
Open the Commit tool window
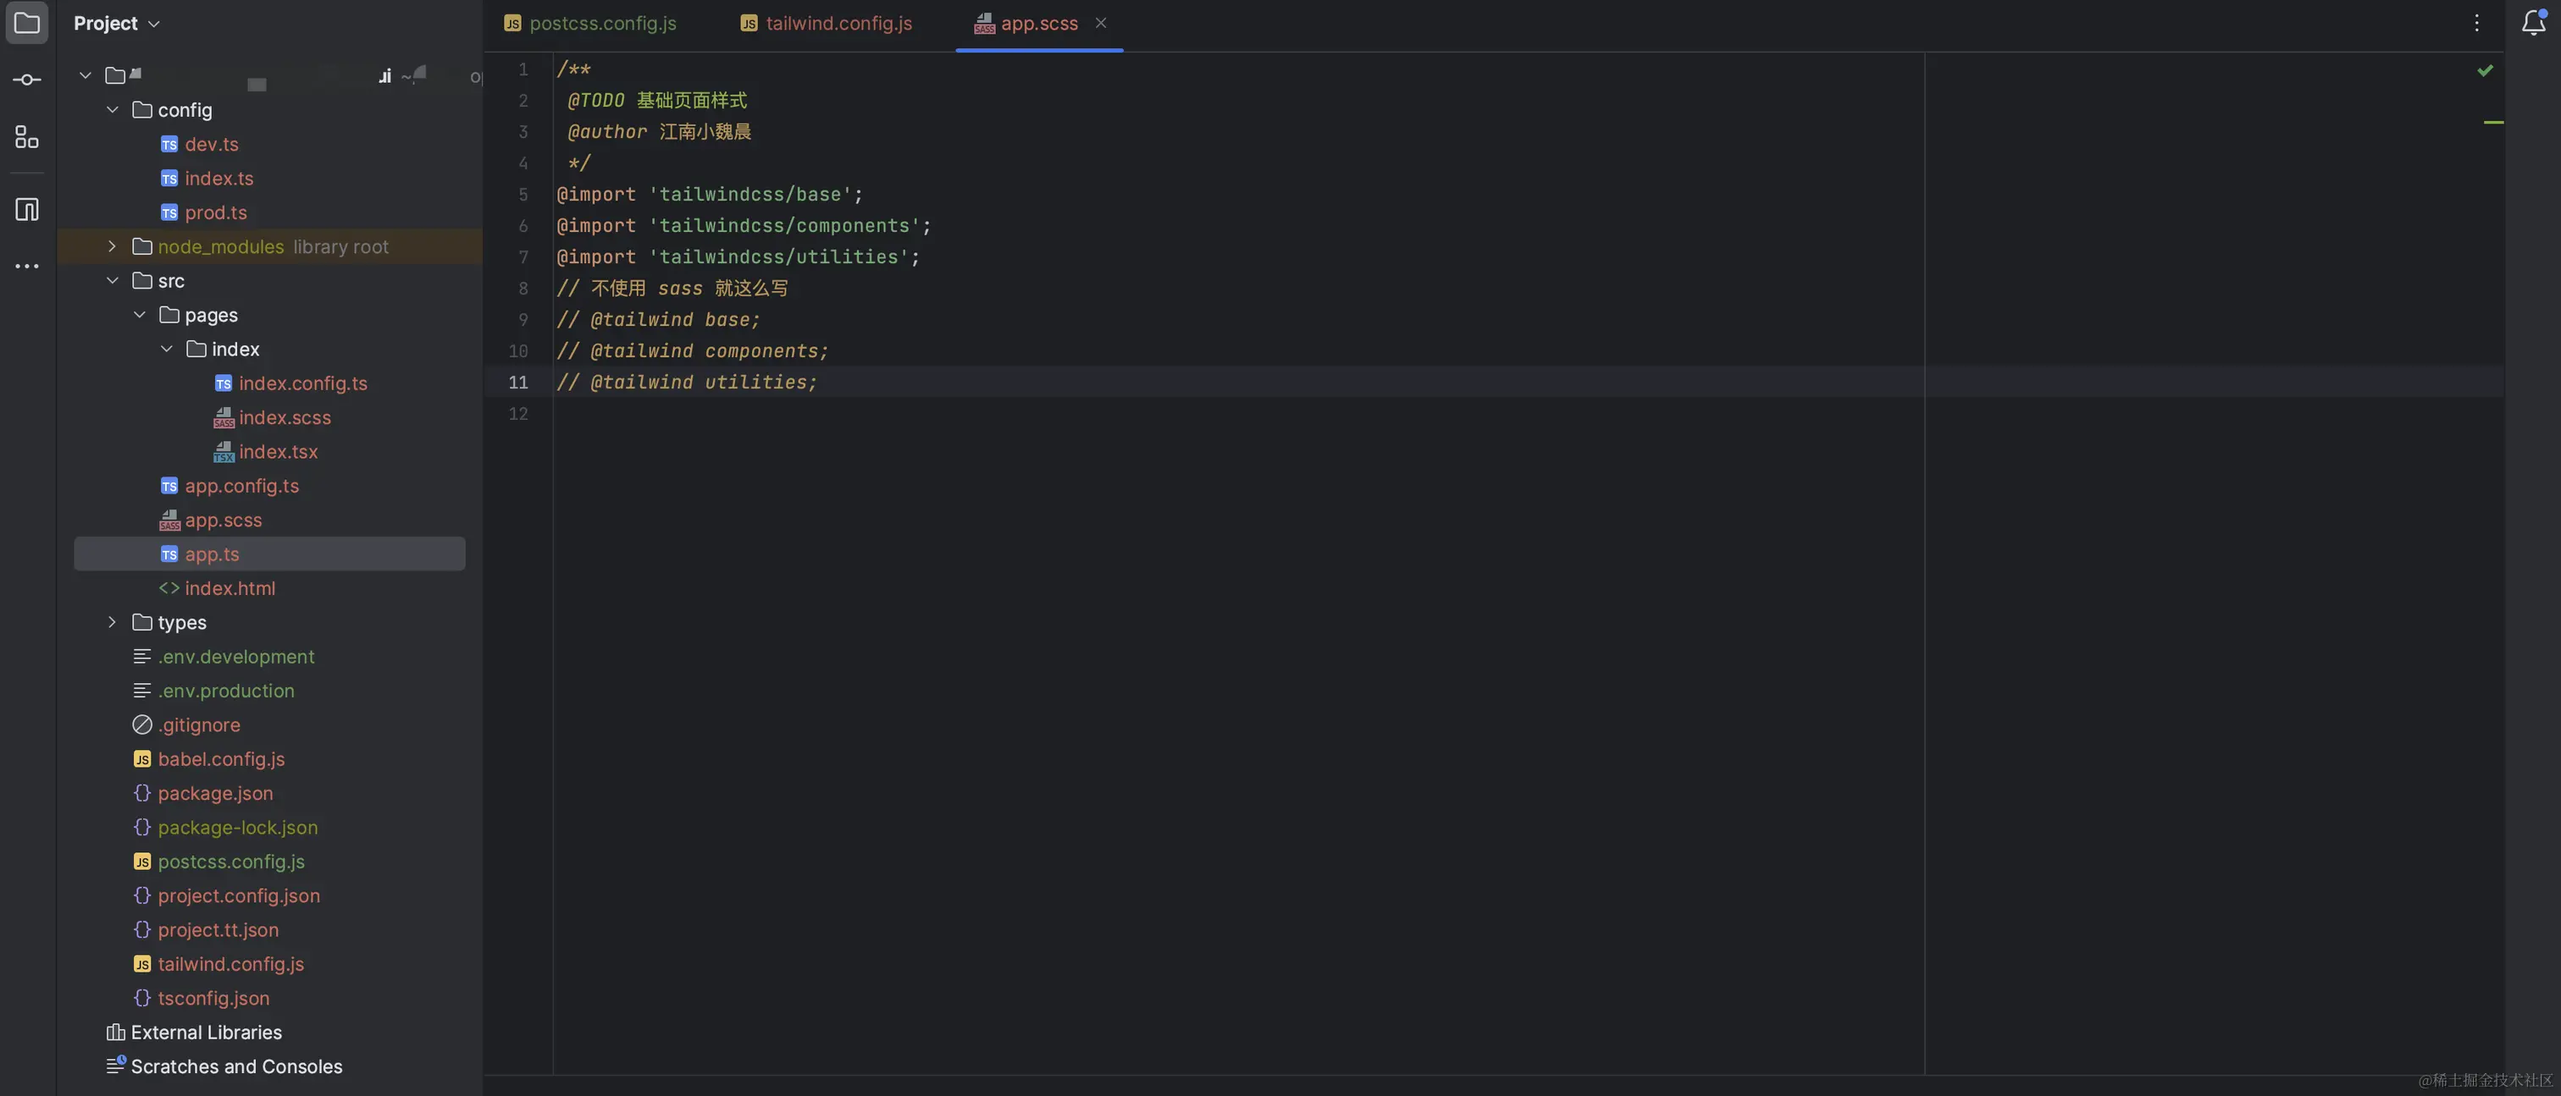27,80
